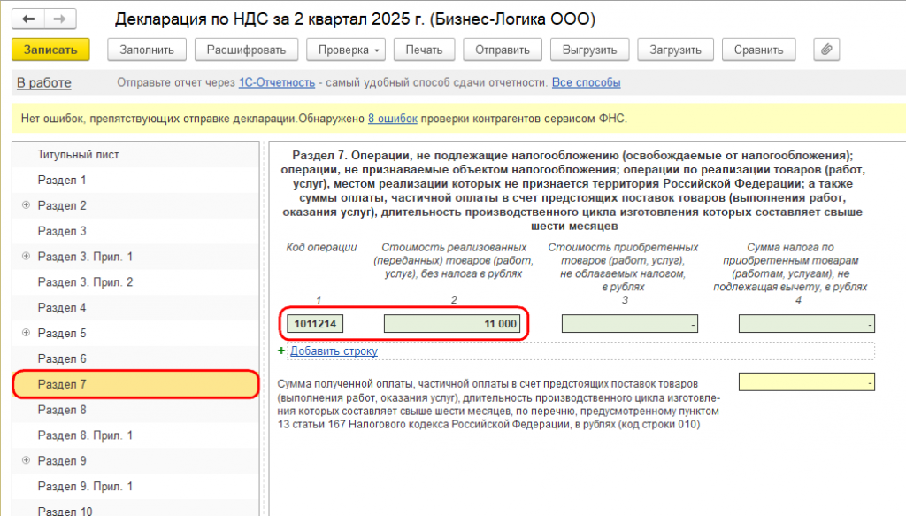
Task: Expand the Раздел 2 node
Action: 26,205
